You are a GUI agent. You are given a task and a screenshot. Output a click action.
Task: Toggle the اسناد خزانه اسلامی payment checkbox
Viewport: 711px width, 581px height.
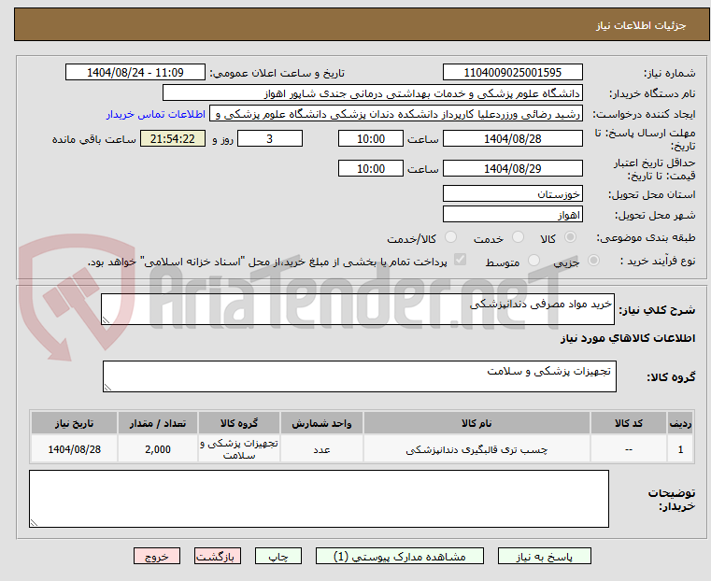(x=460, y=260)
